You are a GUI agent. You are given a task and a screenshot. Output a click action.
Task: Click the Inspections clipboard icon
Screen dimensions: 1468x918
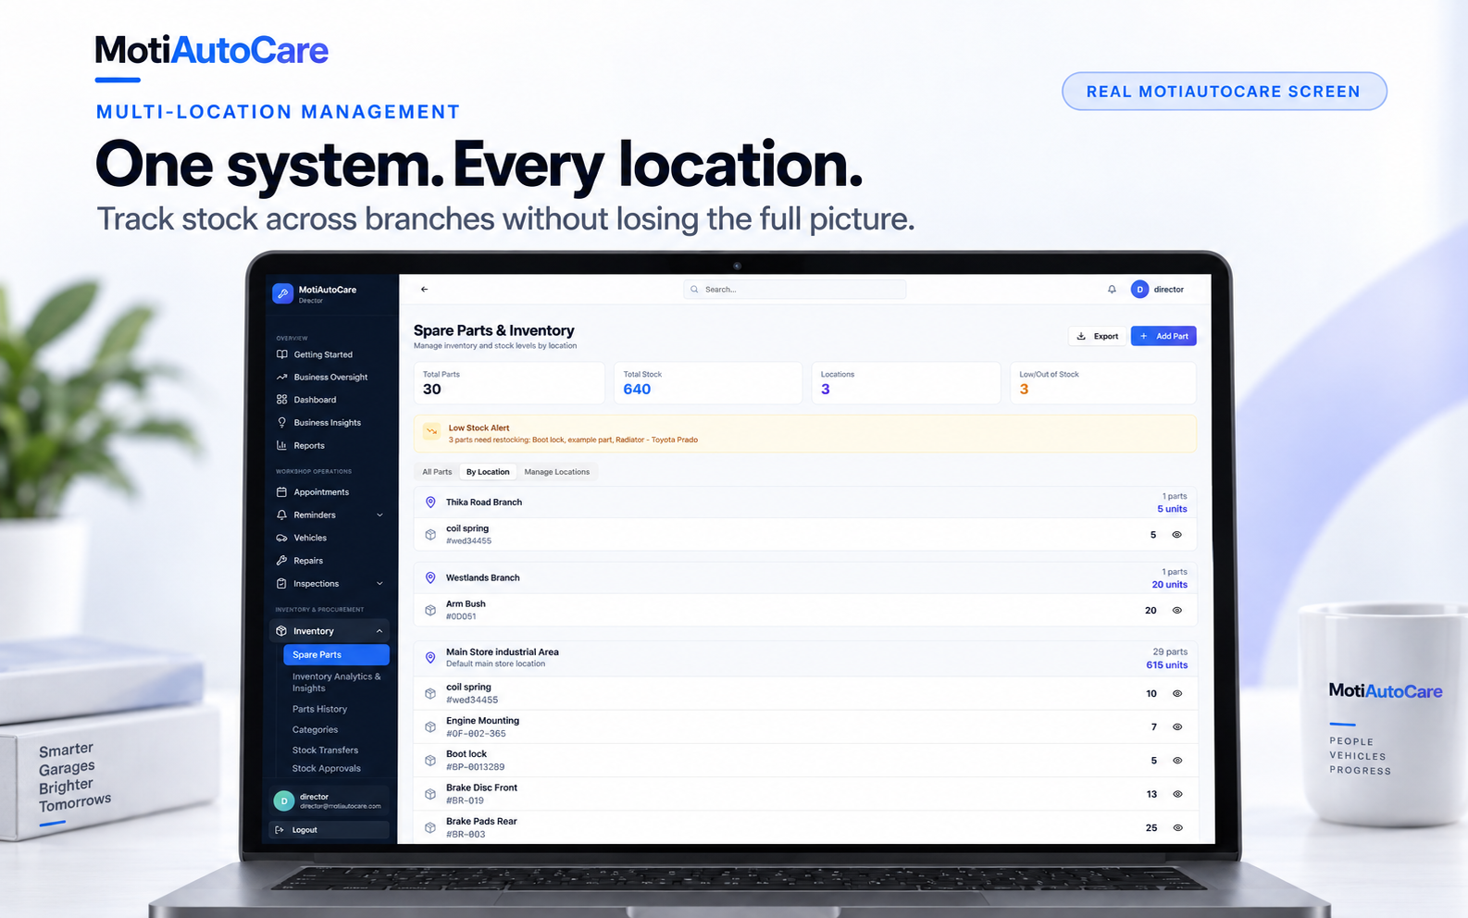click(281, 584)
